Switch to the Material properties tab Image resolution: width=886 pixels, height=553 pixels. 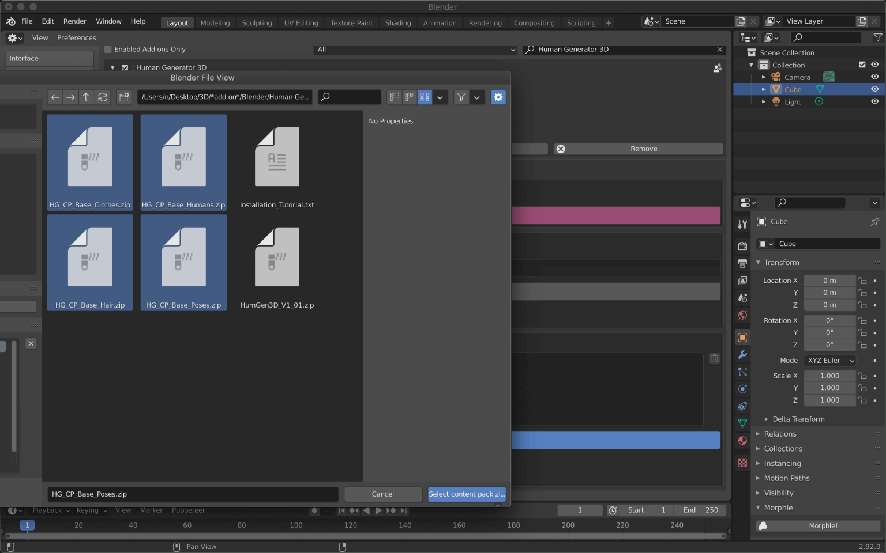click(742, 440)
